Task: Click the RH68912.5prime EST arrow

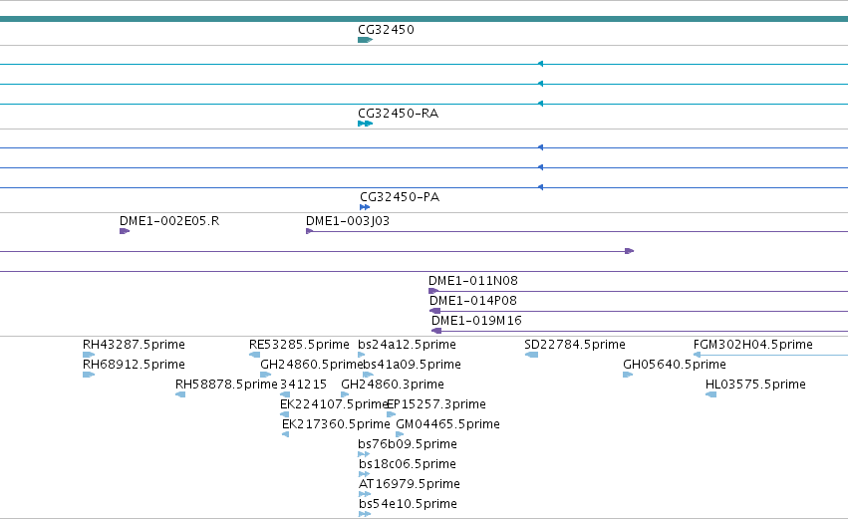Action: coord(89,376)
